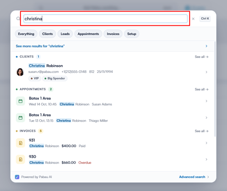This screenshot has height=191, width=227.
Task: Click the Pabau AI logo icon
Action: pos(17,177)
